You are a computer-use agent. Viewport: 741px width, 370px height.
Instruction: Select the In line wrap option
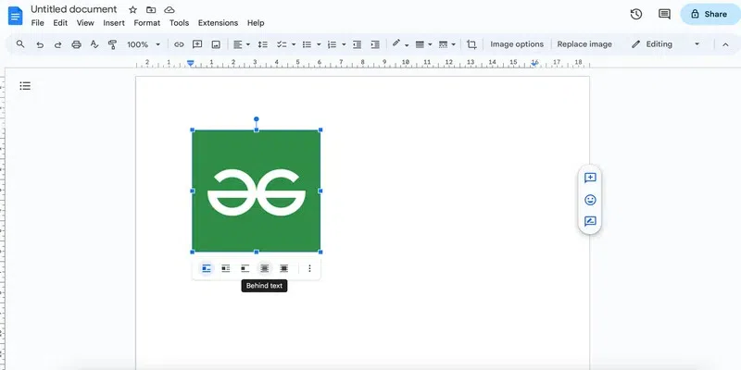tap(207, 268)
